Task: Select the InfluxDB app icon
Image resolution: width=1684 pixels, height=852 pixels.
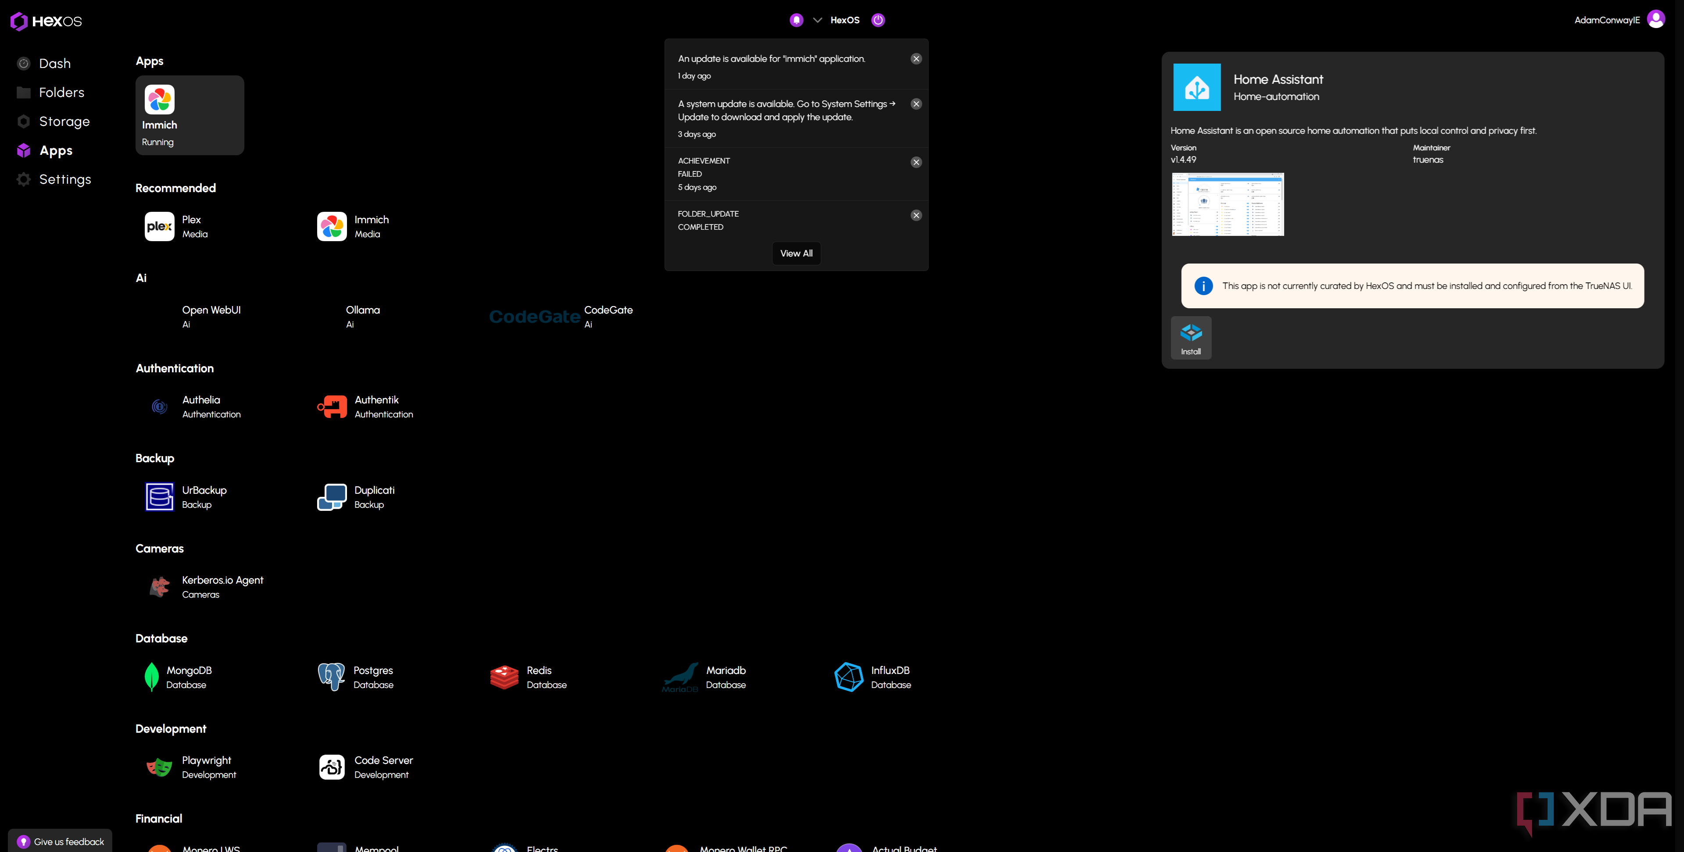Action: click(x=849, y=677)
